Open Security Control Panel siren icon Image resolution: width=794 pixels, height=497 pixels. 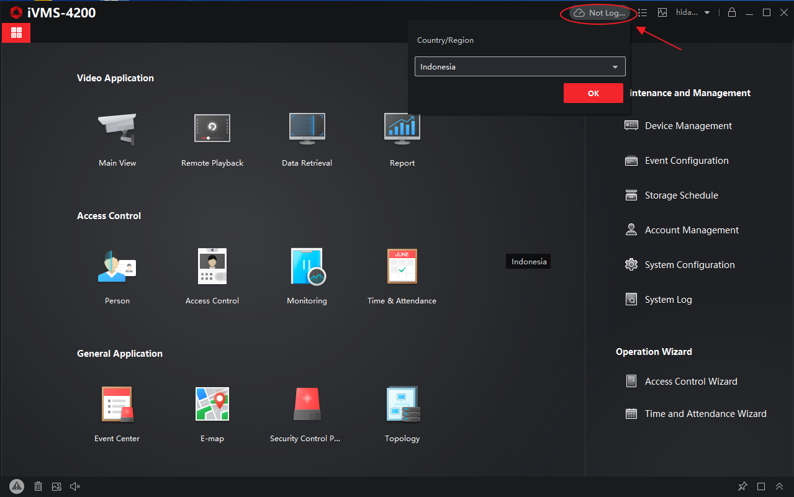tap(307, 405)
